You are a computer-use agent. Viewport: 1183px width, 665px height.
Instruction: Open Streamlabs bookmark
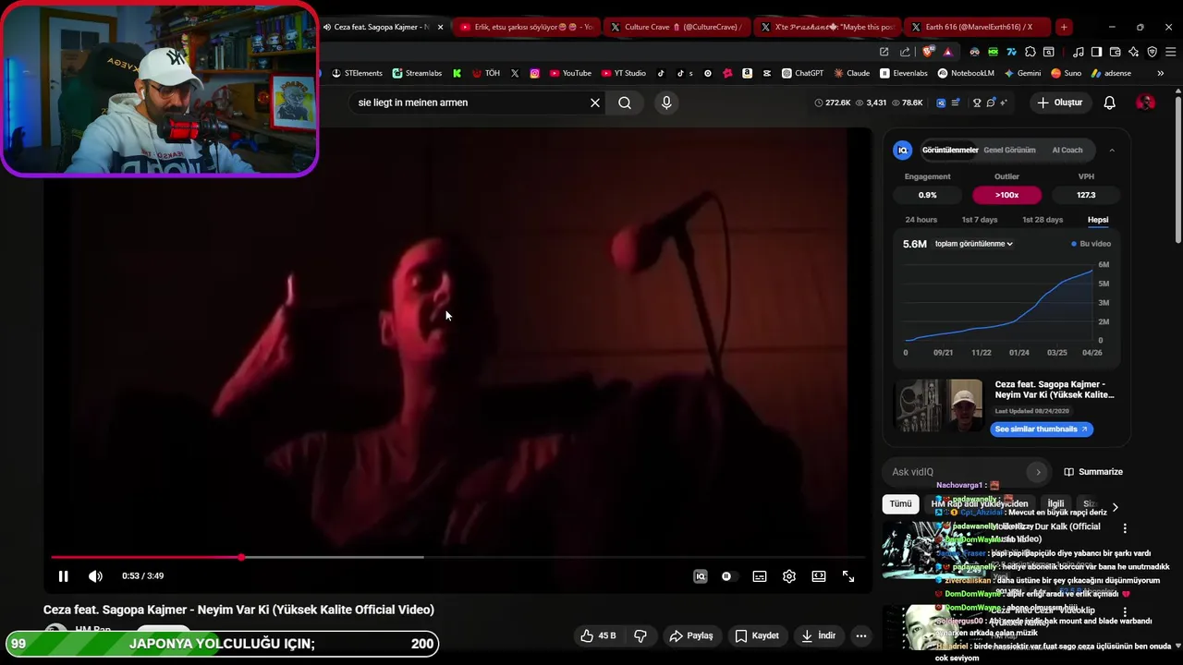pyautogui.click(x=417, y=73)
